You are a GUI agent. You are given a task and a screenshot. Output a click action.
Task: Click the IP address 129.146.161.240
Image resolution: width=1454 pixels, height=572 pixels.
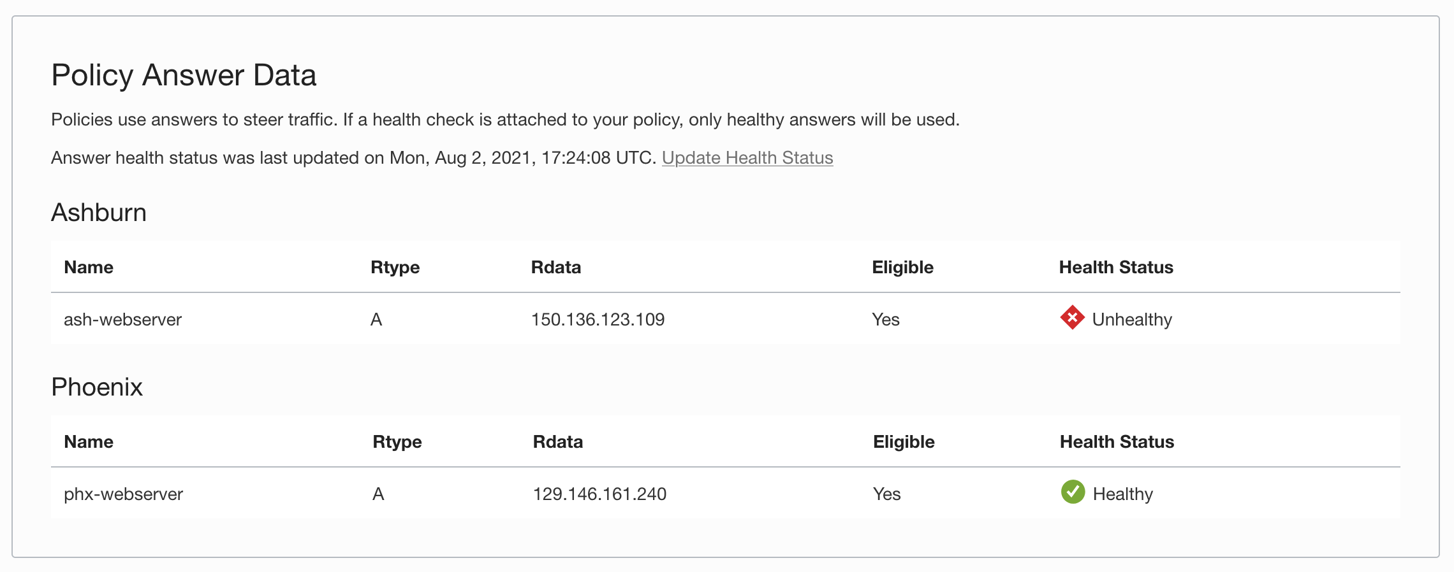point(599,494)
